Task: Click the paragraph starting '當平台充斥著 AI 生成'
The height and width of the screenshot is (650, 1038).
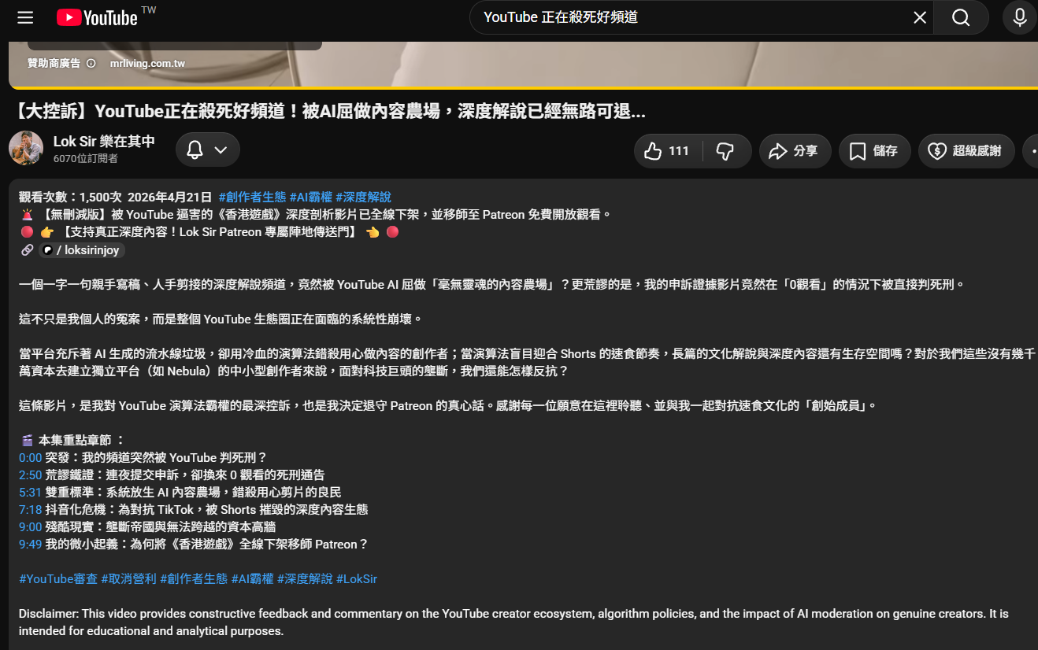Action: (x=527, y=362)
